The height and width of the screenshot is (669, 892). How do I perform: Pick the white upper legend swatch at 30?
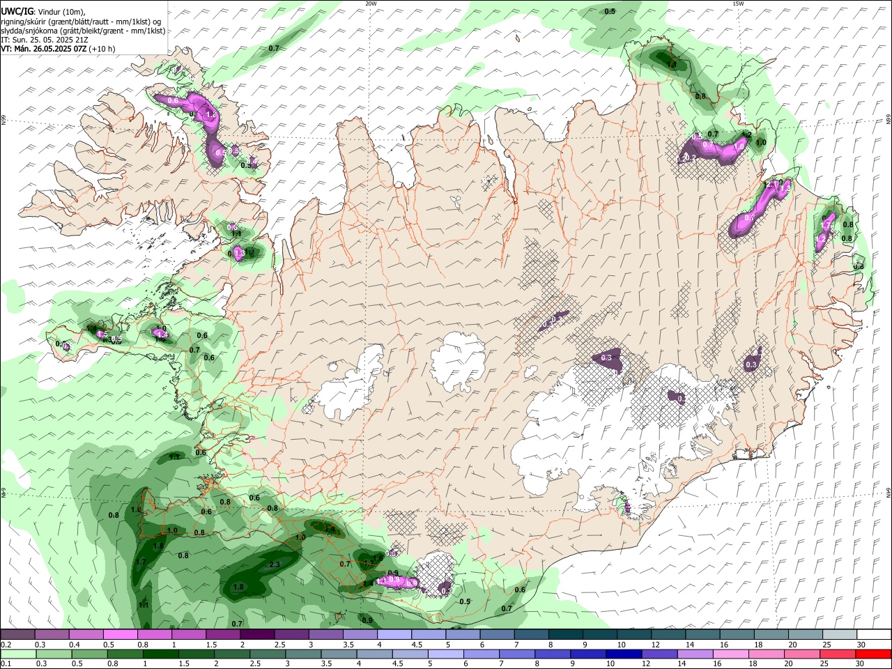click(875, 635)
